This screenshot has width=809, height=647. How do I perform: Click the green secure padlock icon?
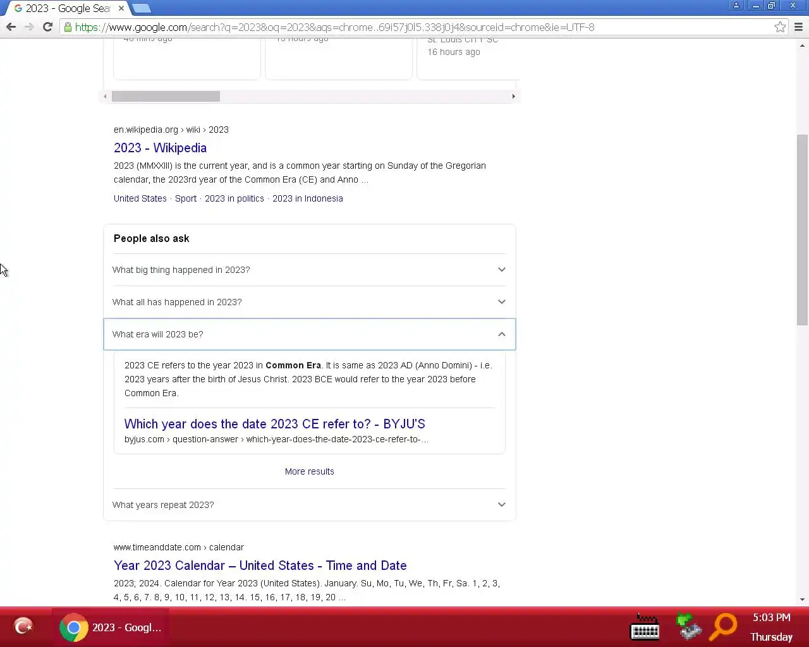pos(68,27)
